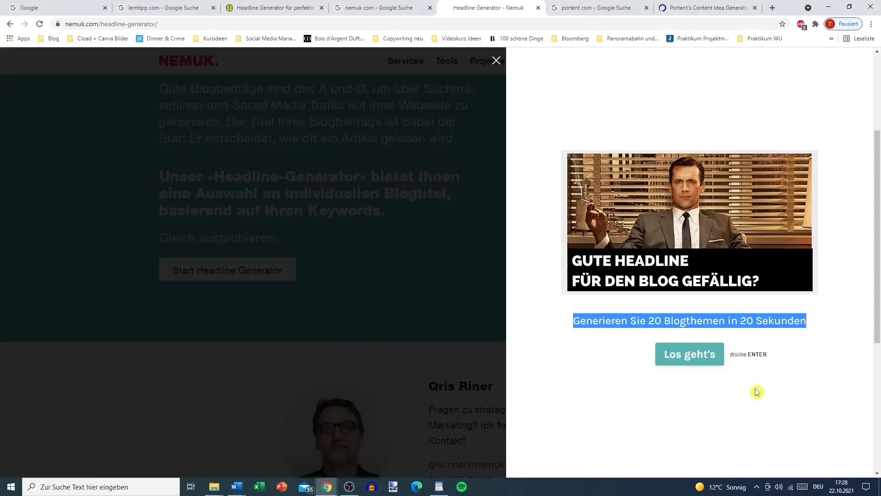
Task: Expand the hidden bookmarks chevron
Action: pos(831,39)
